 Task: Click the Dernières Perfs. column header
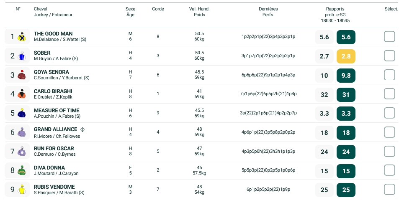[268, 12]
